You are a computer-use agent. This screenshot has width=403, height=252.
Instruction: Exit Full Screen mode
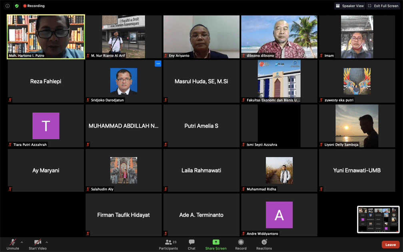pos(383,6)
